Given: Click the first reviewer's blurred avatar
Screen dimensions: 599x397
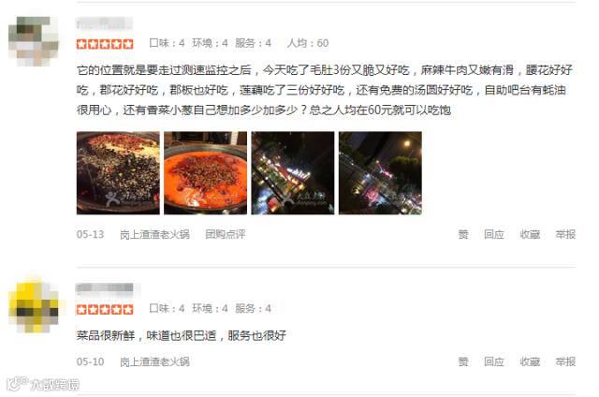Looking at the screenshot, I should (34, 41).
